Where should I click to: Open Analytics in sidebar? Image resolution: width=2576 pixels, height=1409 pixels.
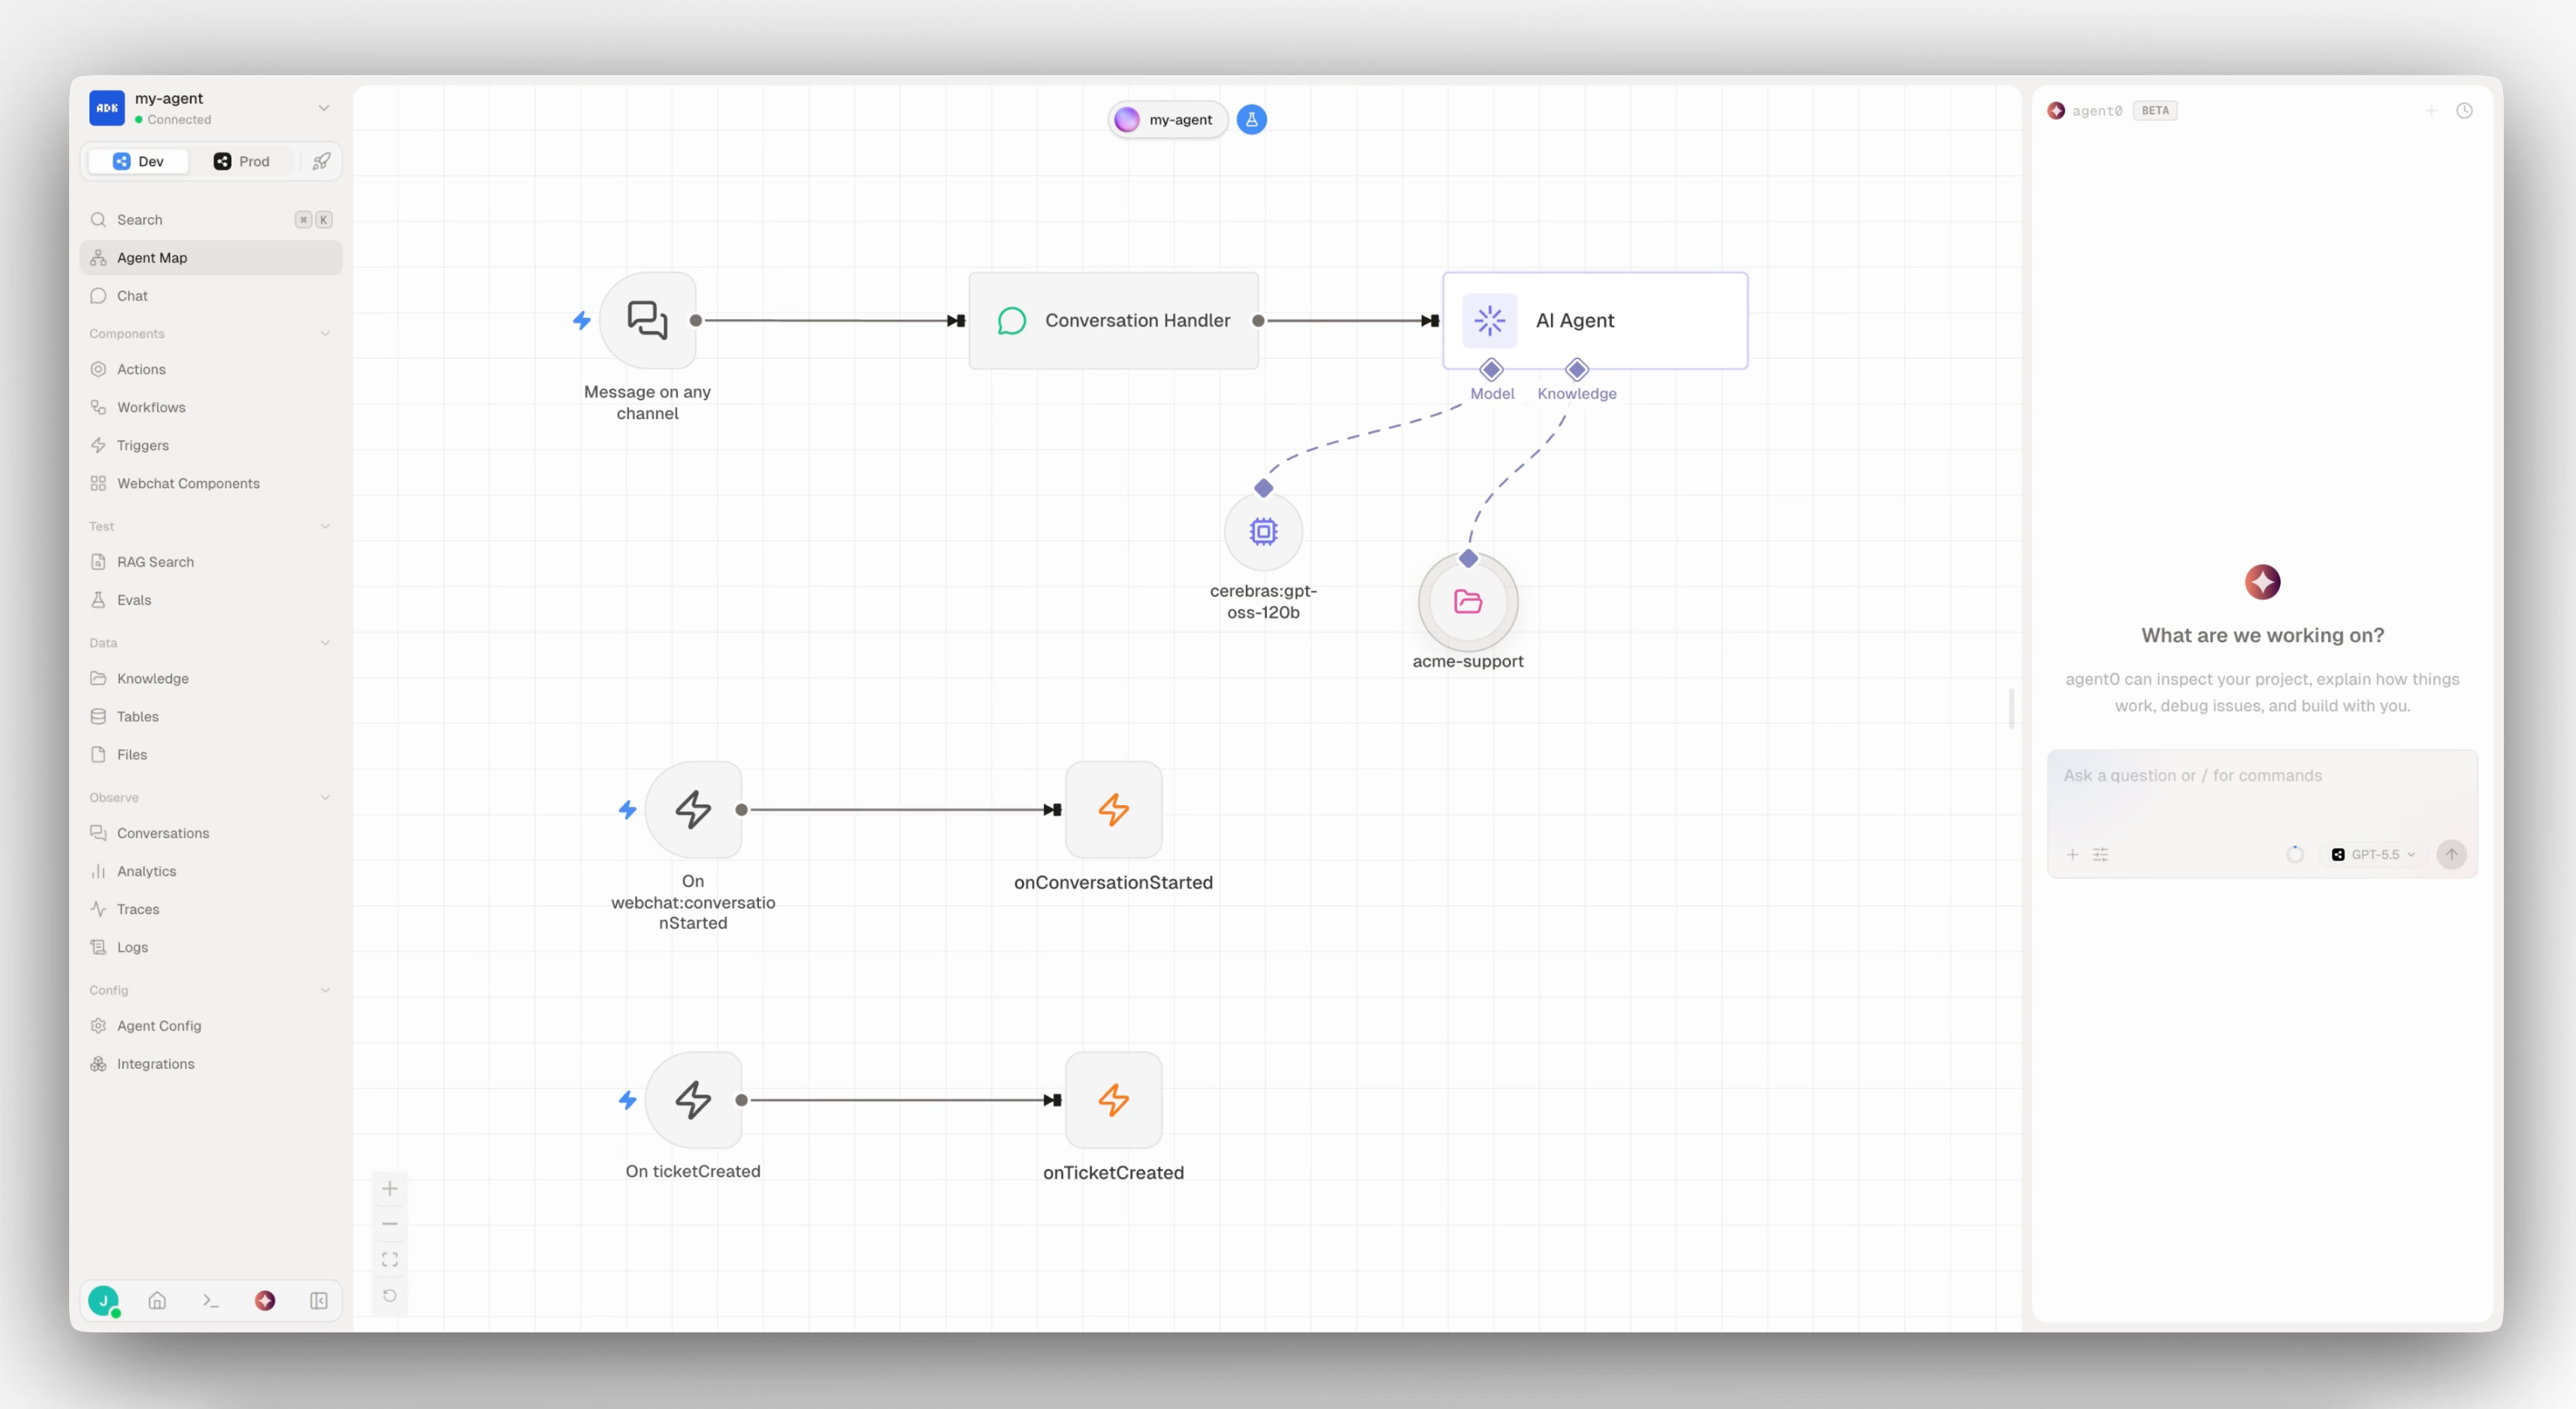[x=211, y=871]
